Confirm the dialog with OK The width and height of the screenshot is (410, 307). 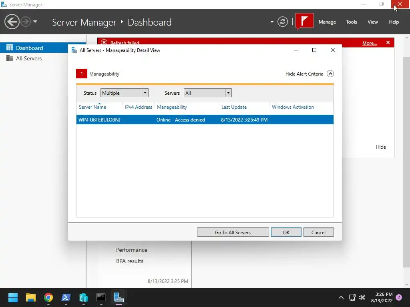[286, 232]
